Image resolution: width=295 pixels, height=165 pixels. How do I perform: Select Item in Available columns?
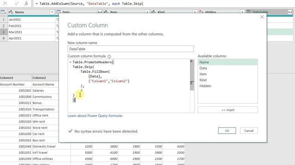pos(228,74)
